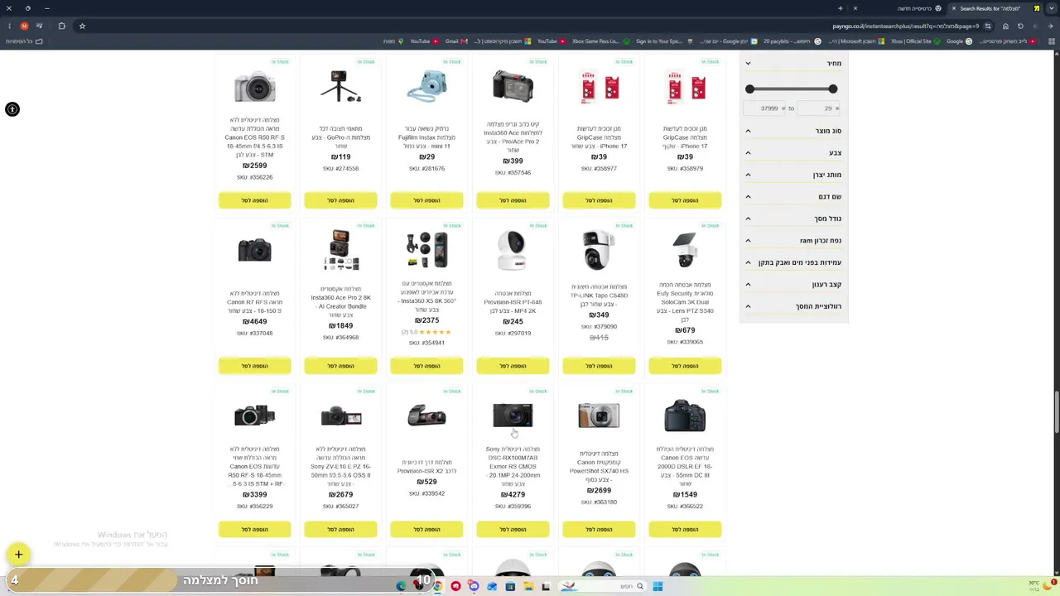Viewport: 1060px width, 596px height.
Task: Open the Provision-ISR X2 dash cam image
Action: pyautogui.click(x=426, y=416)
